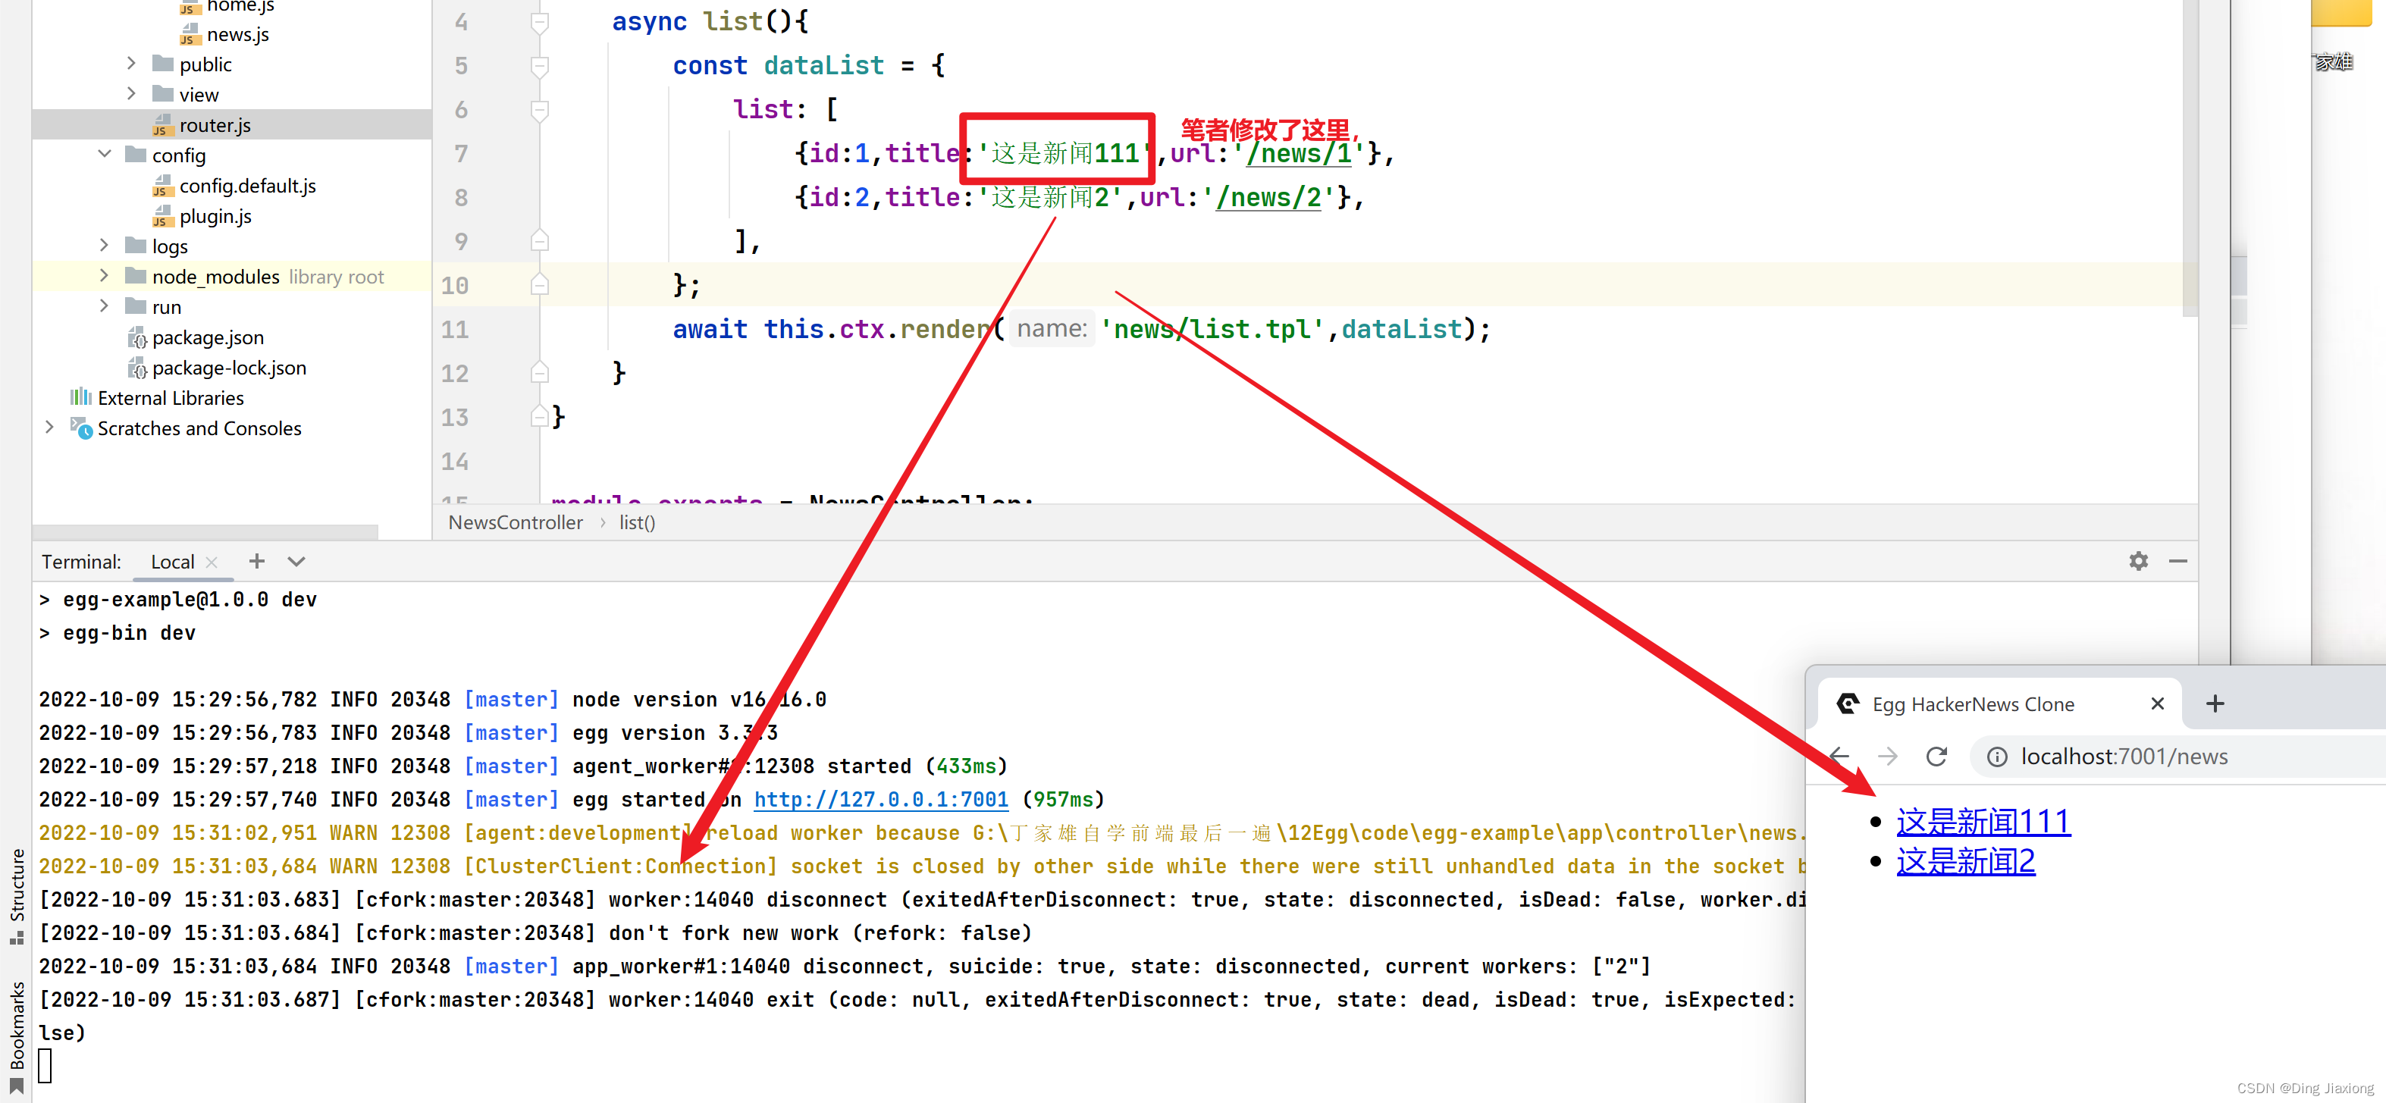Viewport: 2386px width, 1103px height.
Task: Select the Egg HackerNews Clone browser tab
Action: pos(2000,703)
